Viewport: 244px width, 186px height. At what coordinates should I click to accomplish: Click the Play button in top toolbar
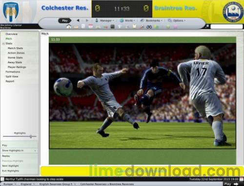click(65, 20)
